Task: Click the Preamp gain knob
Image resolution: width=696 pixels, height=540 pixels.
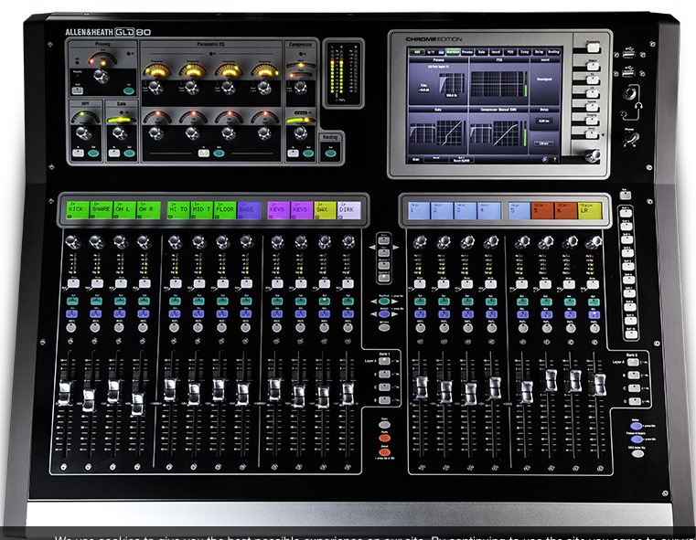Action: click(x=102, y=76)
